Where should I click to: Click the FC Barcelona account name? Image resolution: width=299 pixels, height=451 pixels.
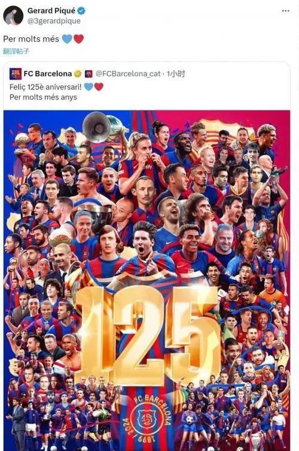pyautogui.click(x=48, y=74)
